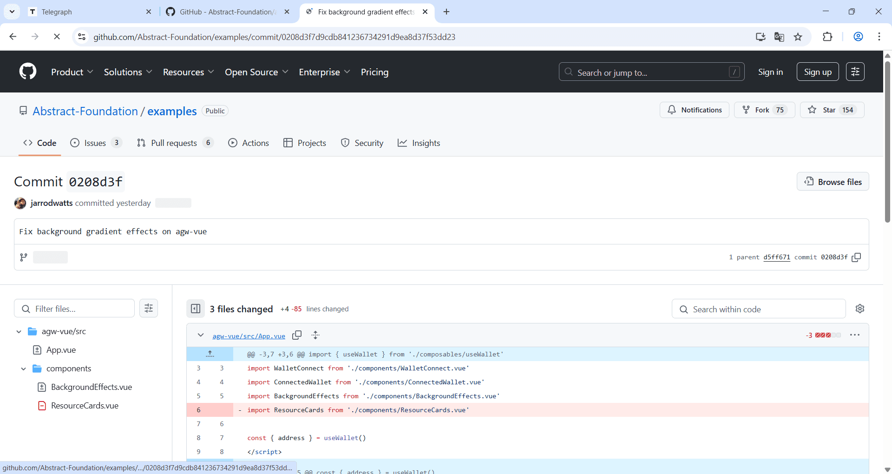
Task: Open the Insights tab
Action: [x=419, y=143]
